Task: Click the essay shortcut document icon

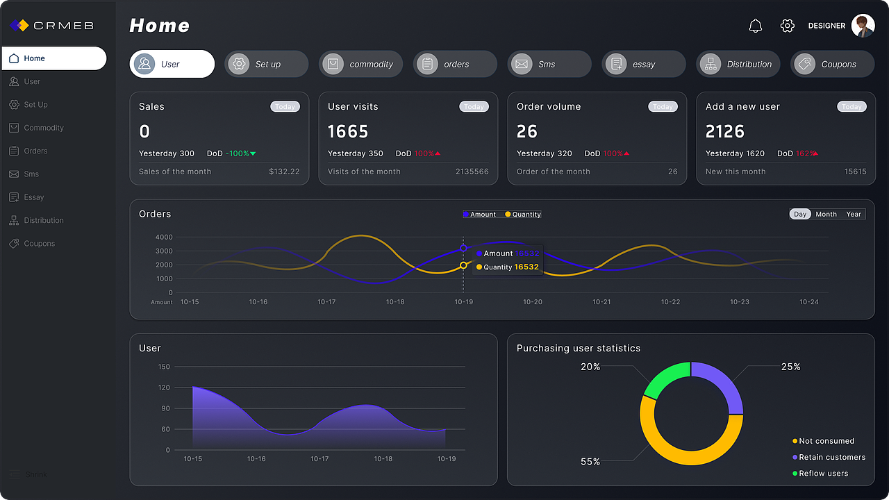Action: [616, 64]
